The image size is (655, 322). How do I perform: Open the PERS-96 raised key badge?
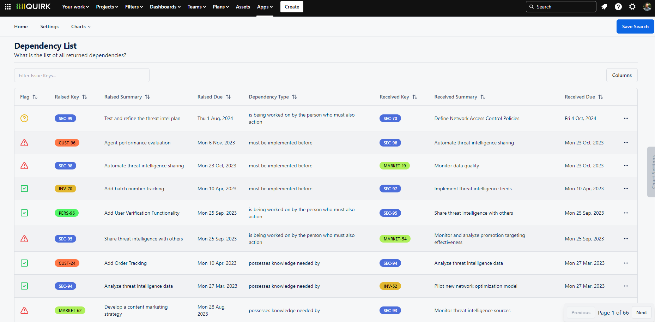pos(67,213)
